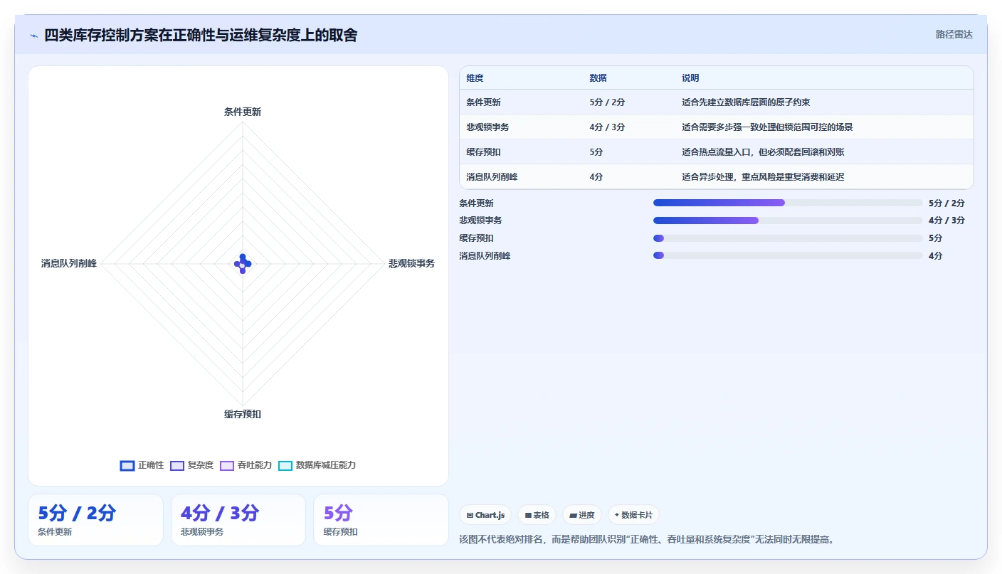Click the 数据卡片 tag
The height and width of the screenshot is (574, 1002).
tap(633, 515)
